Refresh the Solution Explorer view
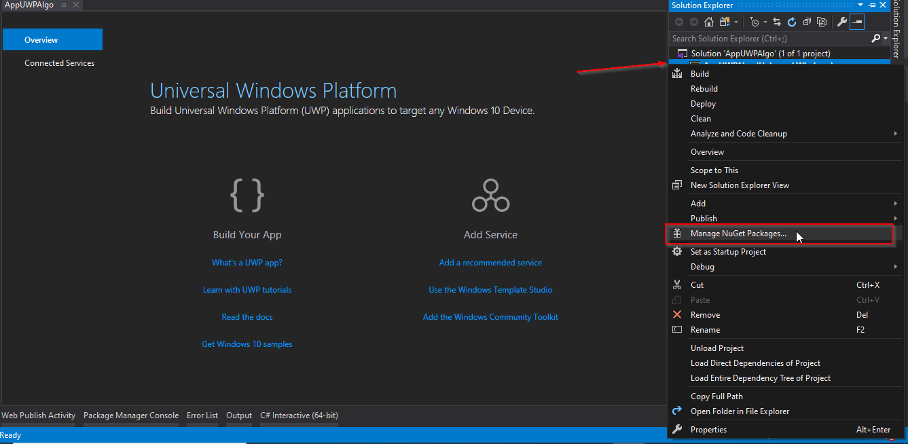The width and height of the screenshot is (908, 444). point(792,22)
